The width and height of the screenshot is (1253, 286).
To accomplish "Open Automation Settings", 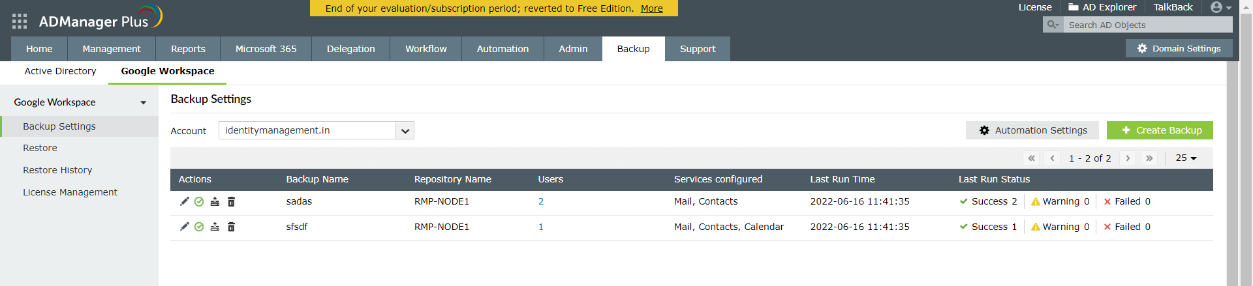I will [1032, 130].
